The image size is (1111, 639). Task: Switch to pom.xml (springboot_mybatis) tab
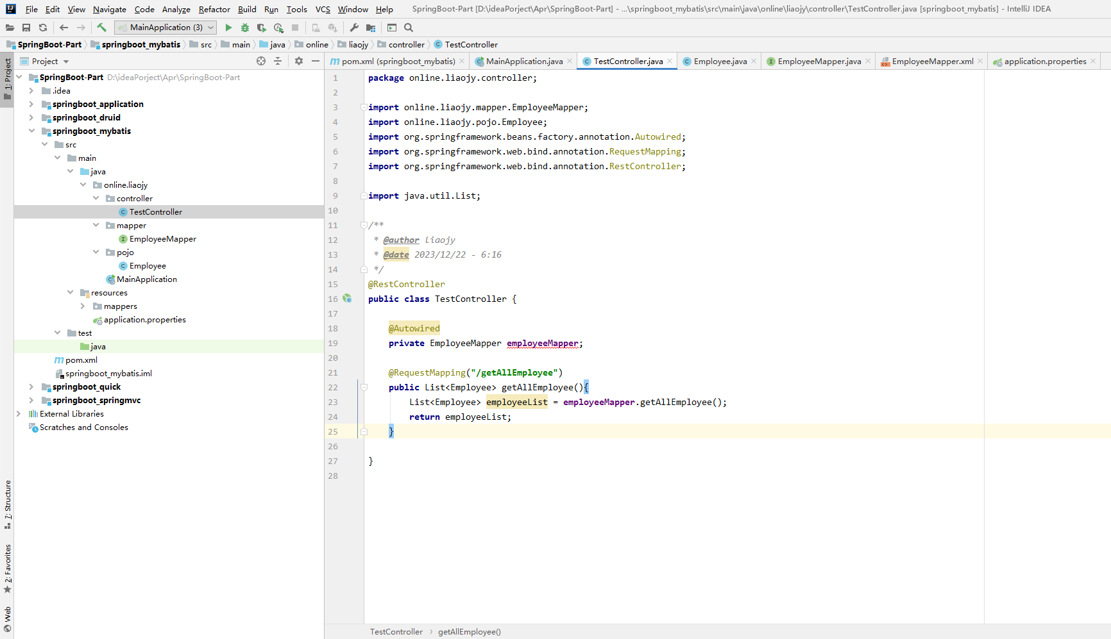click(398, 61)
